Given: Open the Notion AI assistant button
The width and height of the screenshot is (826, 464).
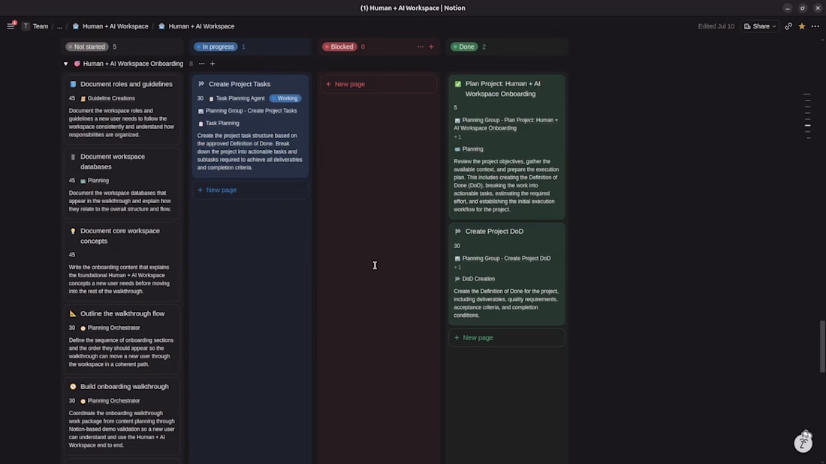Looking at the screenshot, I should pos(803,443).
